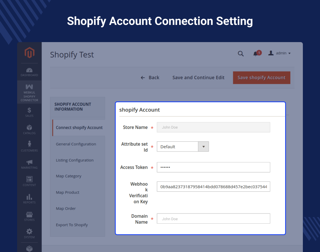Open the Webkul Shopify Connector menu
The height and width of the screenshot is (252, 320).
pyautogui.click(x=29, y=92)
